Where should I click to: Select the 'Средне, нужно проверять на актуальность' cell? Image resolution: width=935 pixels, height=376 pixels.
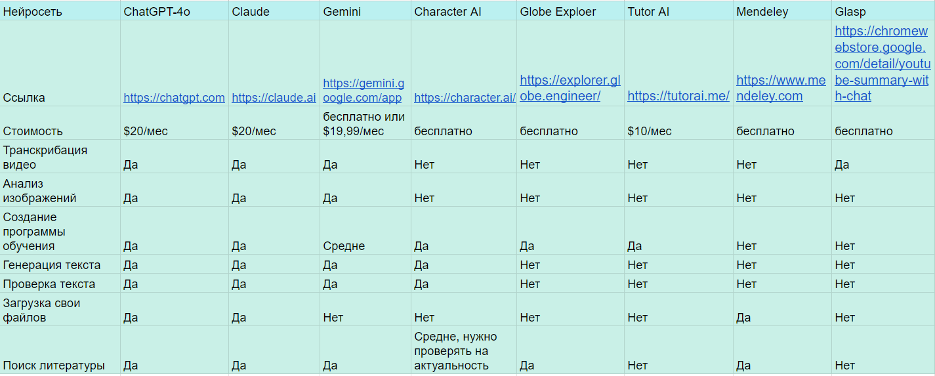point(464,350)
